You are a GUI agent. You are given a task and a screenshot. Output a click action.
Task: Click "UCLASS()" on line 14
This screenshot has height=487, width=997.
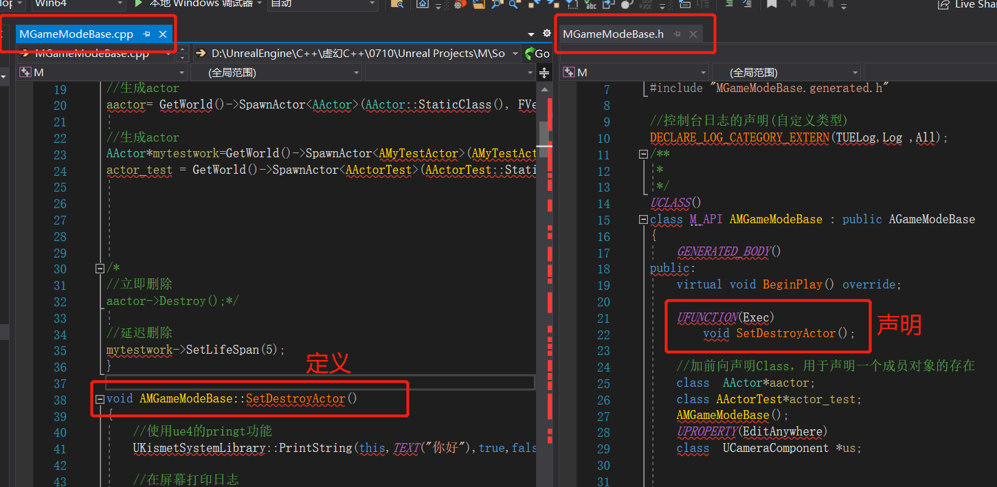[675, 203]
